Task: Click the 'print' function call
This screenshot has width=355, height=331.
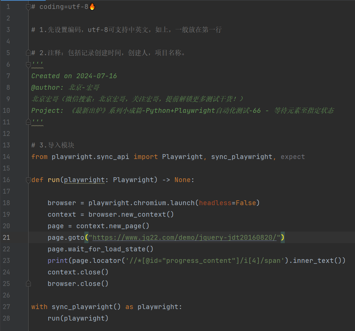Action: click(x=58, y=261)
